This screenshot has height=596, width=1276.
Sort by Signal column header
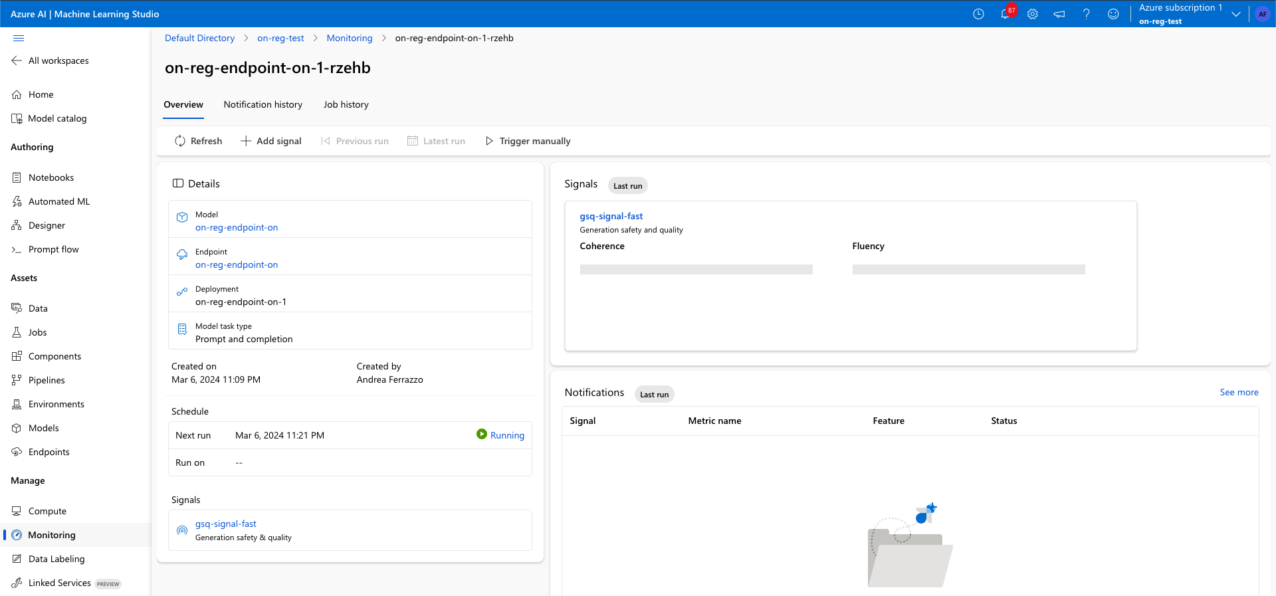click(x=583, y=421)
